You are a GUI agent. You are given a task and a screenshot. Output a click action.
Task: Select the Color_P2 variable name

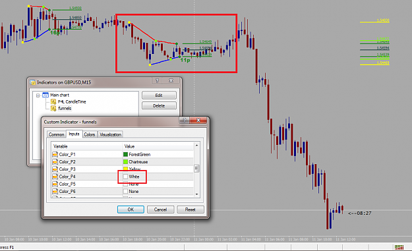(x=67, y=161)
